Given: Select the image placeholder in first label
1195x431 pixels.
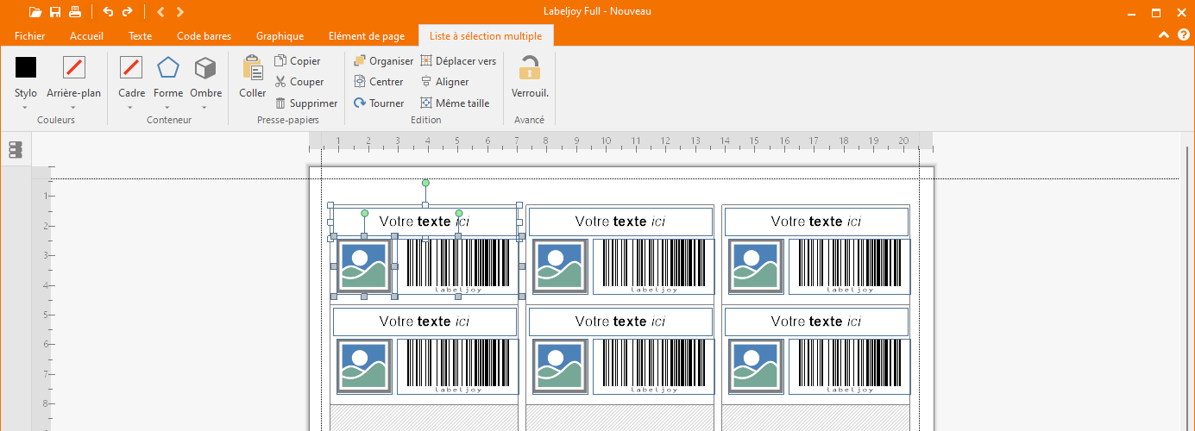Looking at the screenshot, I should [363, 266].
